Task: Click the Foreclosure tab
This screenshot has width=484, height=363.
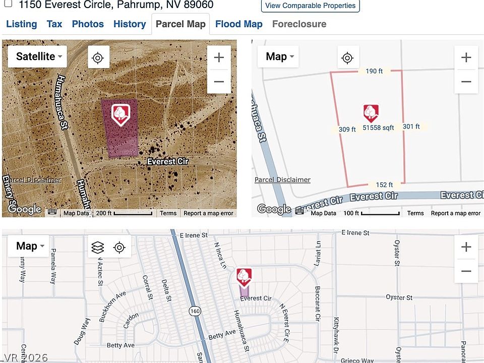Action: click(299, 24)
